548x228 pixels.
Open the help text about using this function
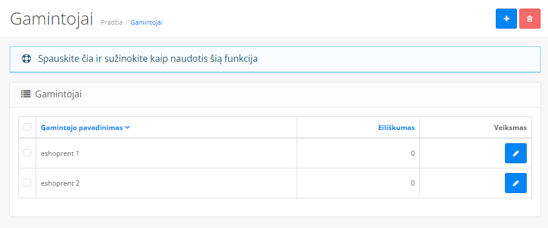[148, 58]
